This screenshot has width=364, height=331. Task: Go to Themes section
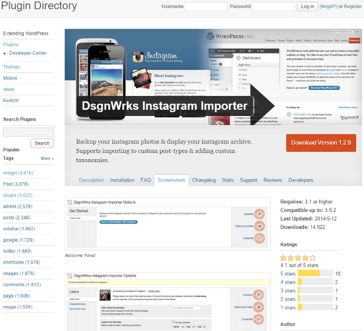(x=12, y=67)
